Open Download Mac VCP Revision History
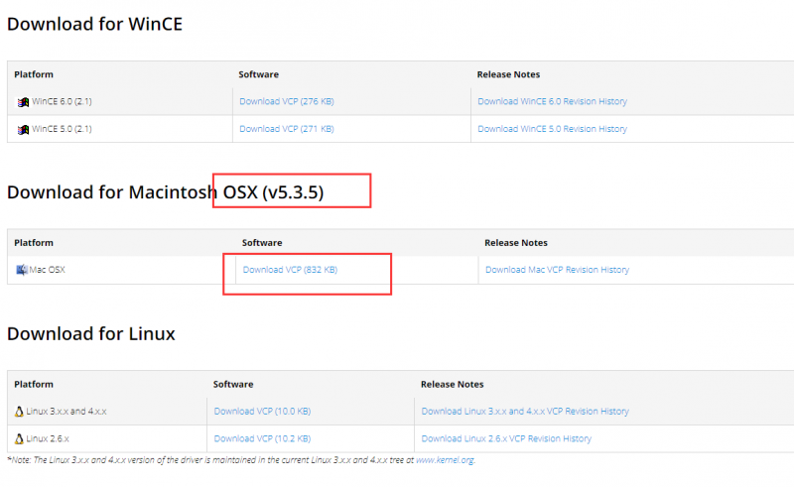The image size is (794, 487). (557, 270)
